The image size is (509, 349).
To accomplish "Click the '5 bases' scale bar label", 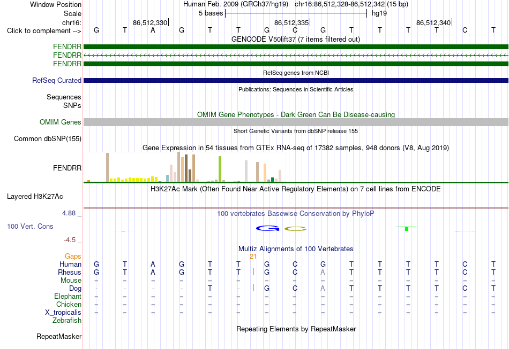I will (x=211, y=13).
